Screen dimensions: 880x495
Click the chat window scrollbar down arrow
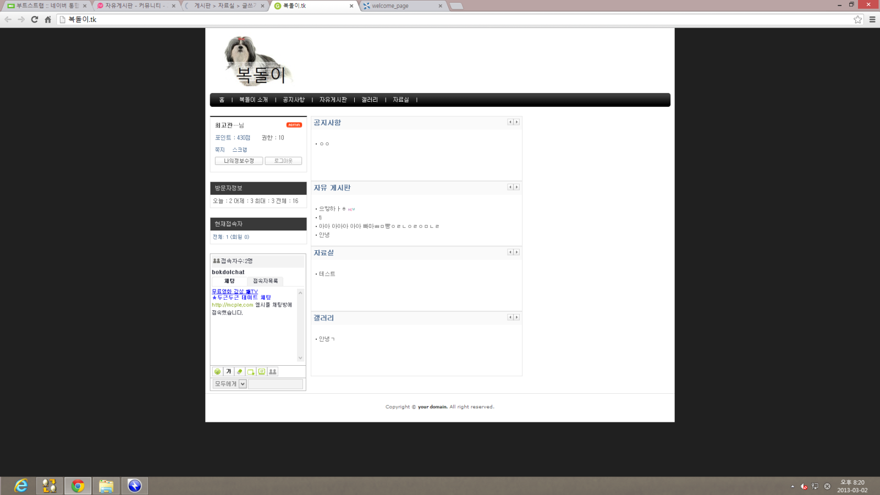(x=300, y=358)
